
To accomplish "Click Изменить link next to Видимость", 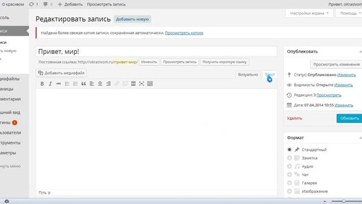I will 343,85.
